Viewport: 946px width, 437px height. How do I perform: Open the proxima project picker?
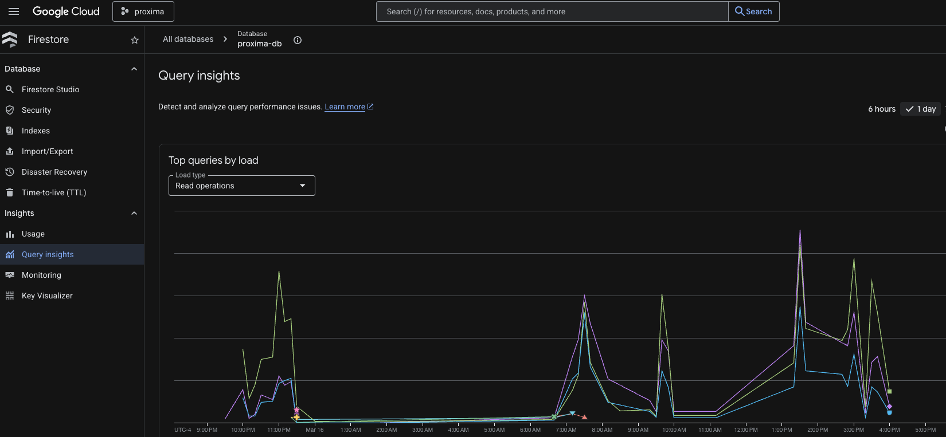pos(143,11)
